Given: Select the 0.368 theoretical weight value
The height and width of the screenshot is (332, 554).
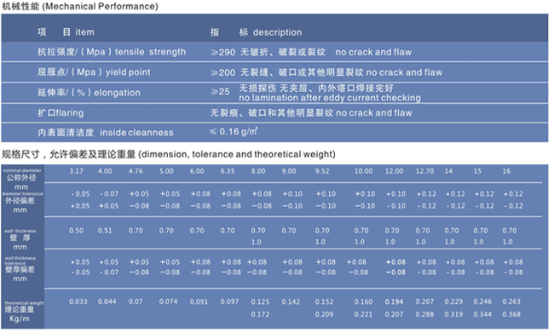Looking at the screenshot, I should tap(511, 314).
